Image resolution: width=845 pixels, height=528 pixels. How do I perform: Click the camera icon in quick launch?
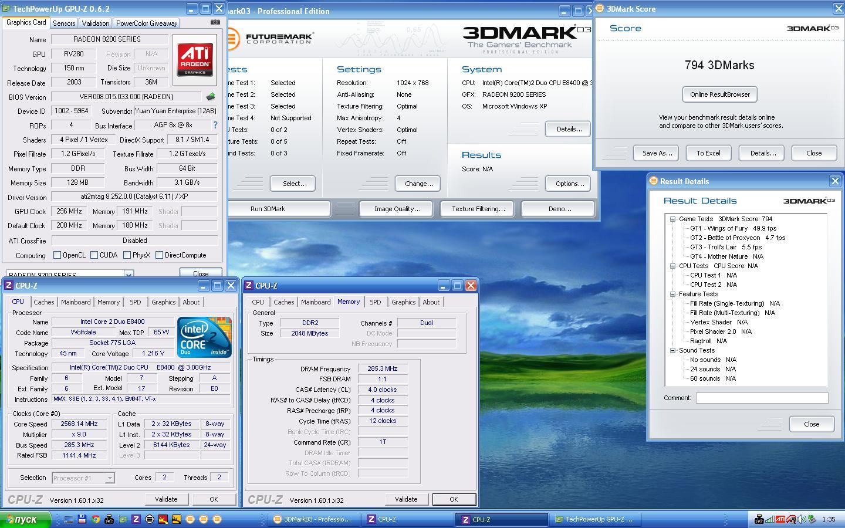pyautogui.click(x=109, y=519)
